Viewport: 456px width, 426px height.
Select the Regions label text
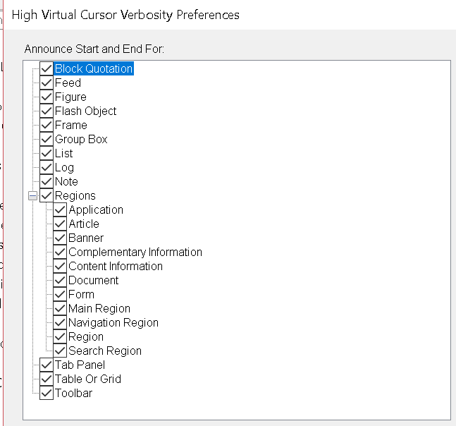click(75, 196)
